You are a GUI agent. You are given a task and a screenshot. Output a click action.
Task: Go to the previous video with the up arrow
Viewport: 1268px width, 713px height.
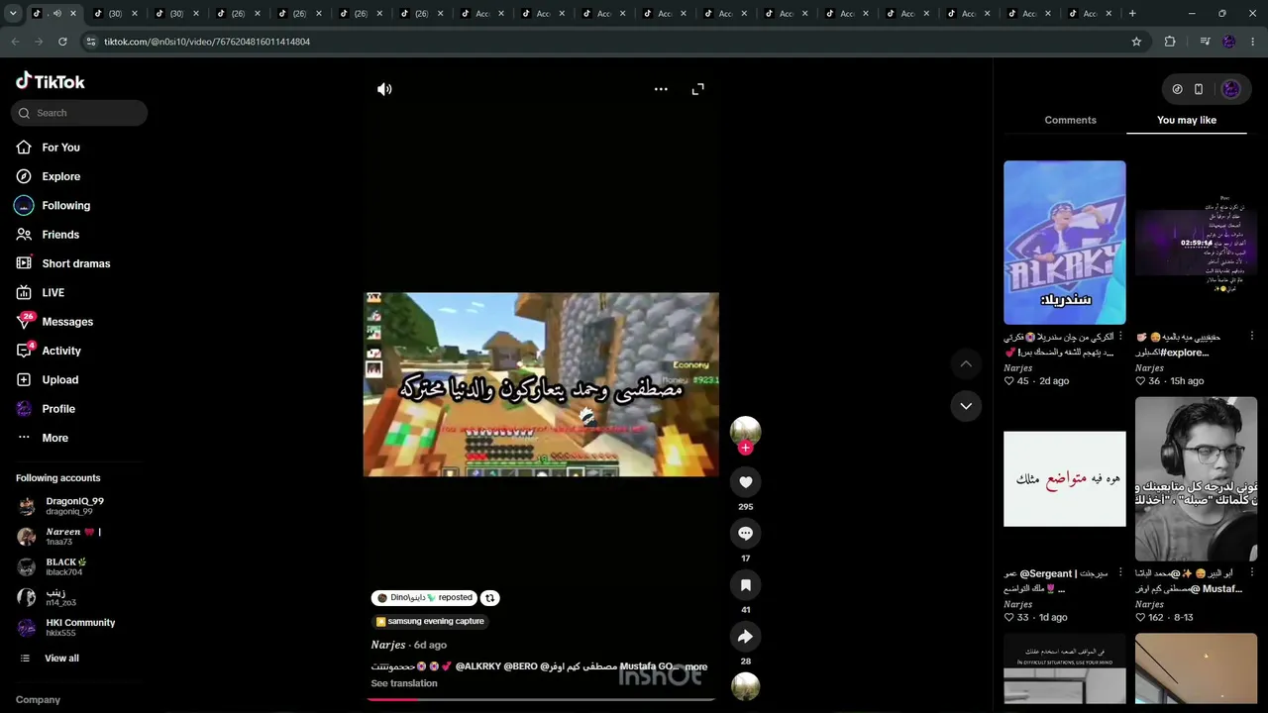966,364
